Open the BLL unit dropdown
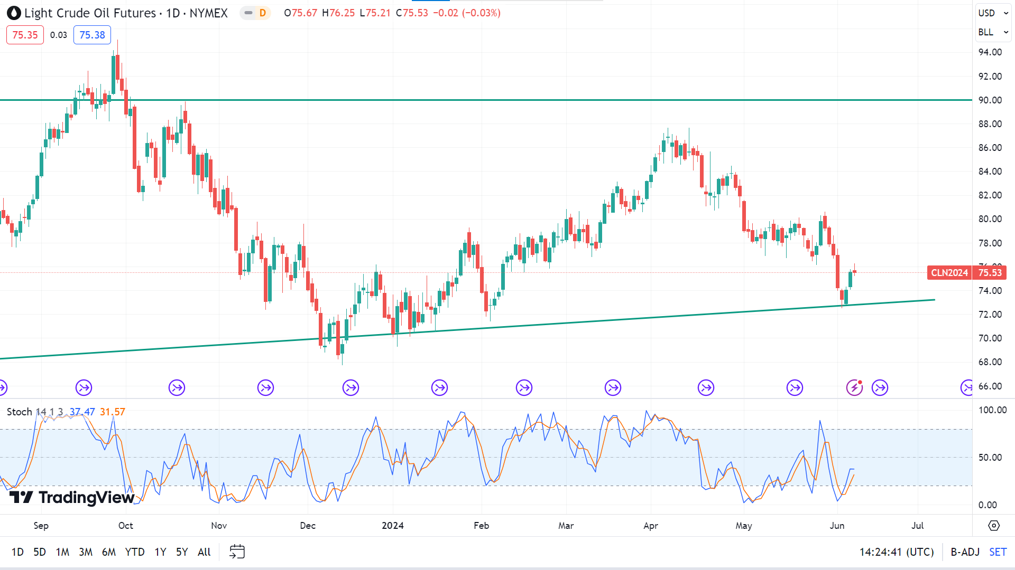The height and width of the screenshot is (570, 1015). pyautogui.click(x=993, y=32)
